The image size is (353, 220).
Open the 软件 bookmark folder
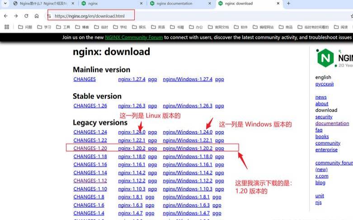pos(240,27)
